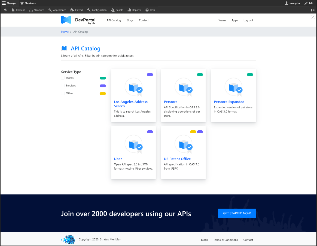Click the DevPortal logo icon
This screenshot has height=246, width=317.
tap(66, 20)
